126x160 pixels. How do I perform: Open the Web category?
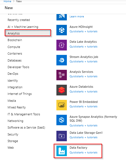(10, 148)
